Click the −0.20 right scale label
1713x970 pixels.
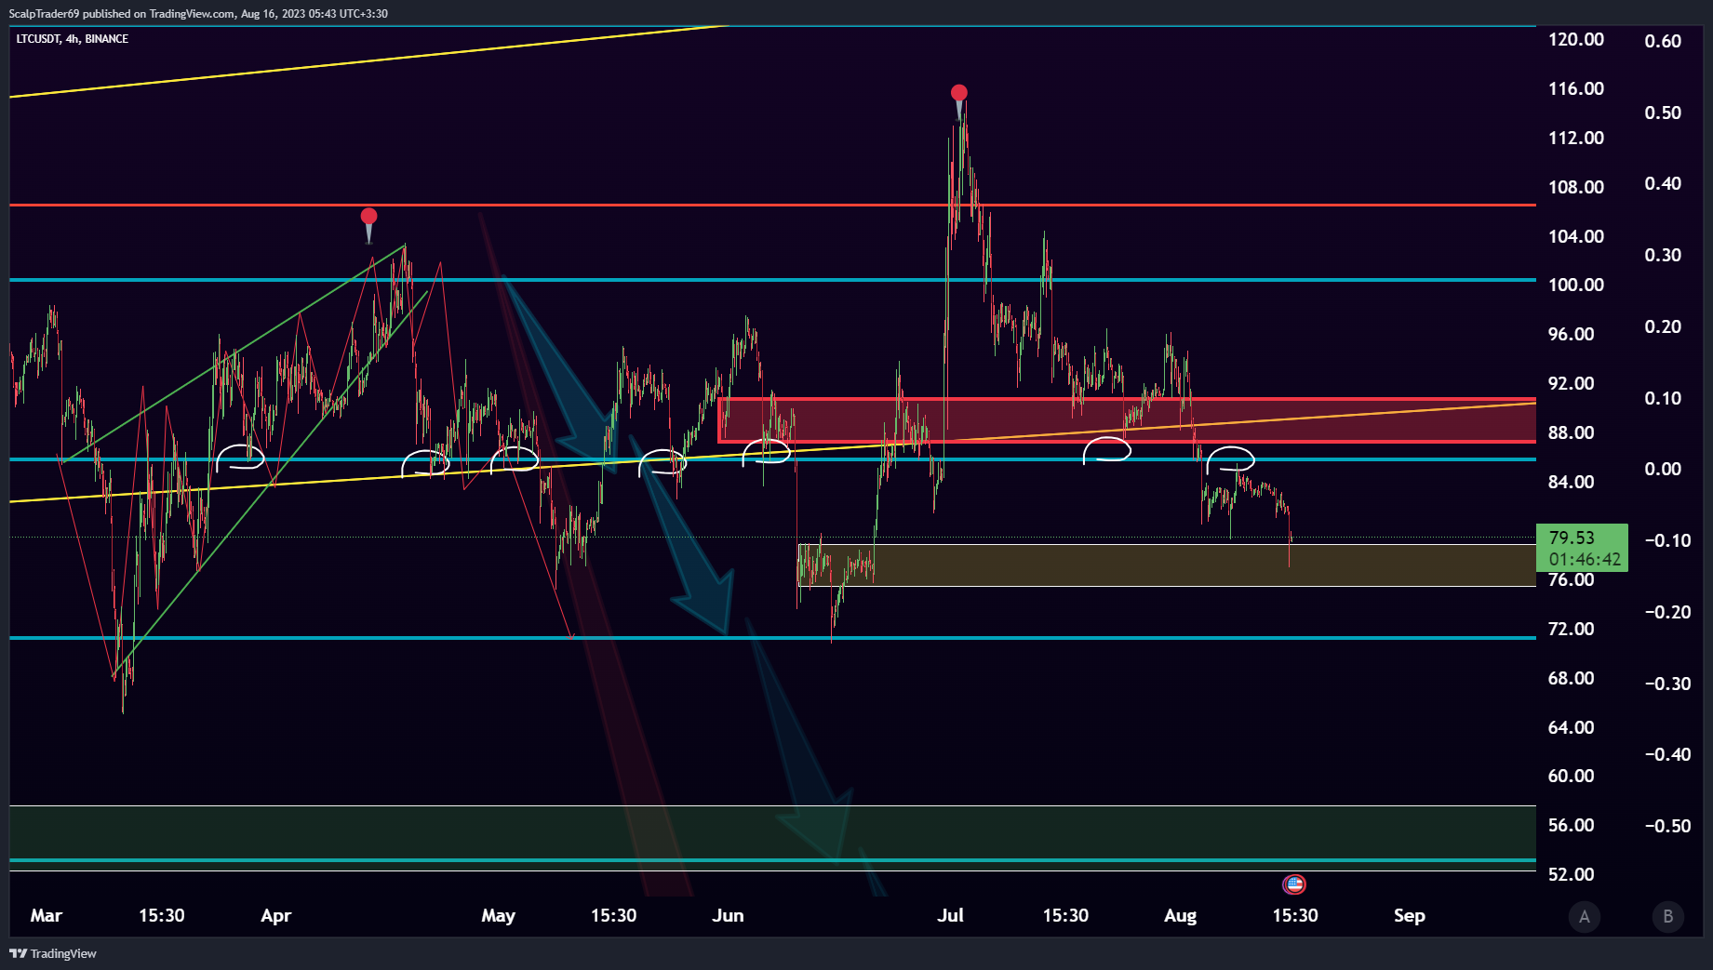click(x=1666, y=612)
